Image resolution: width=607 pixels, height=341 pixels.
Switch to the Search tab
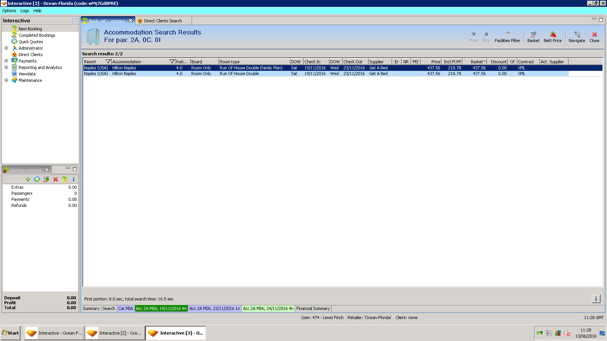coord(109,308)
